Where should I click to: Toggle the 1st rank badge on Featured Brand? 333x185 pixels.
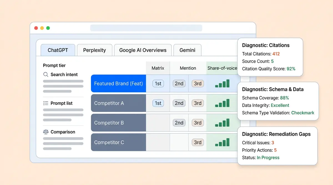coord(158,84)
